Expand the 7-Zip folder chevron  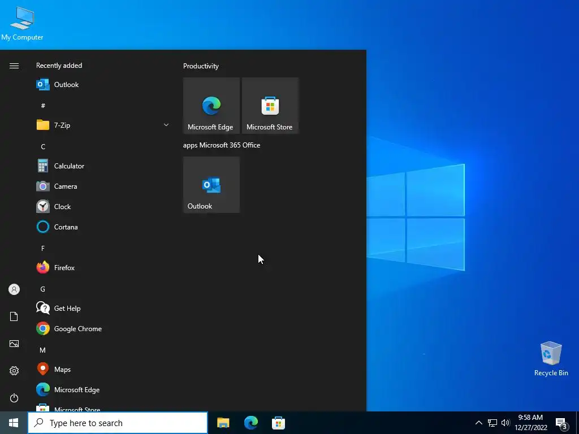point(166,125)
